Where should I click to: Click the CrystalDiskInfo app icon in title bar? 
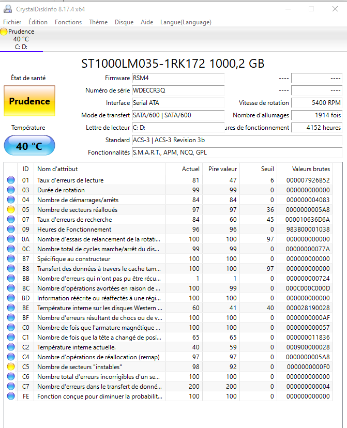pyautogui.click(x=8, y=9)
